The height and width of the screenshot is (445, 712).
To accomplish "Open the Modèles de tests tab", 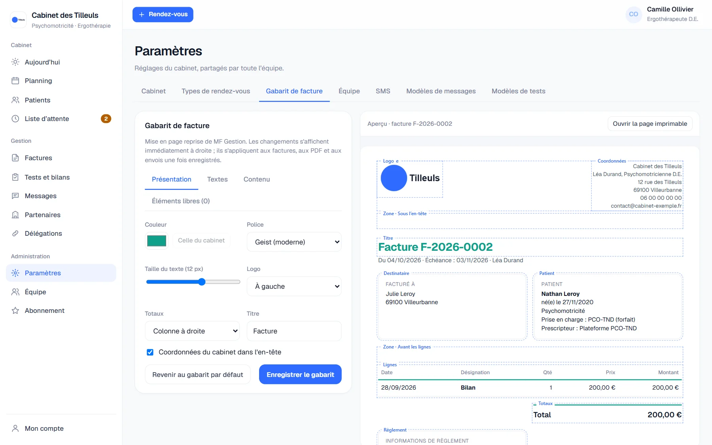I will coord(519,91).
